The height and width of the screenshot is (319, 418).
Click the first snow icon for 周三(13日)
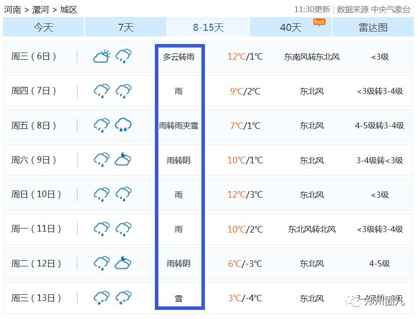(x=102, y=298)
